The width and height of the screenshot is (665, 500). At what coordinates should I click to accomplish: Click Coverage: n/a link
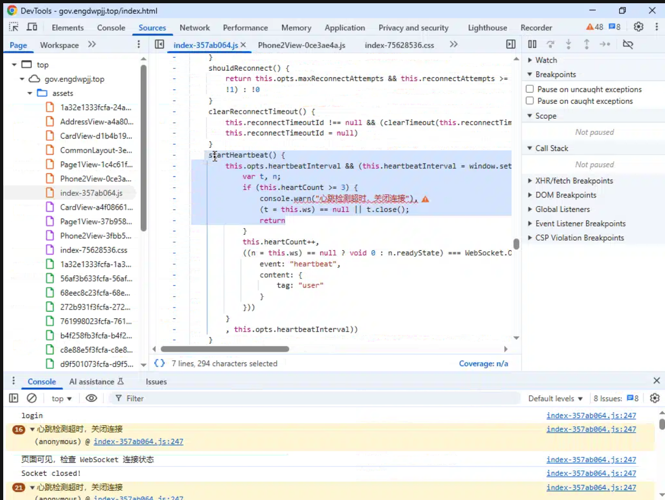point(483,364)
